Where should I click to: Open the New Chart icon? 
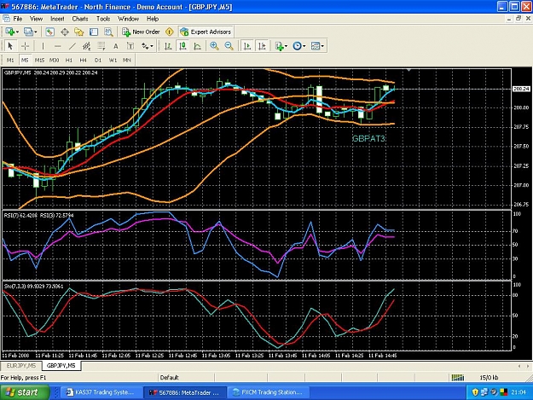click(10, 32)
